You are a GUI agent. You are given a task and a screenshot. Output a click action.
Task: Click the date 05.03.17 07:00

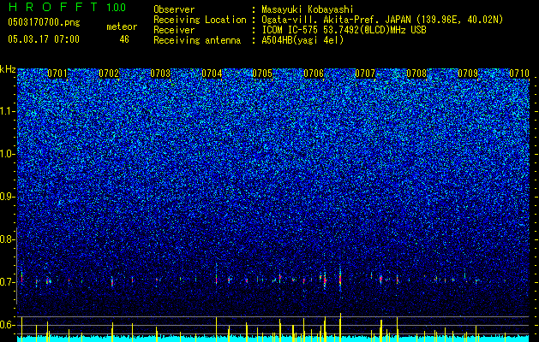44,39
